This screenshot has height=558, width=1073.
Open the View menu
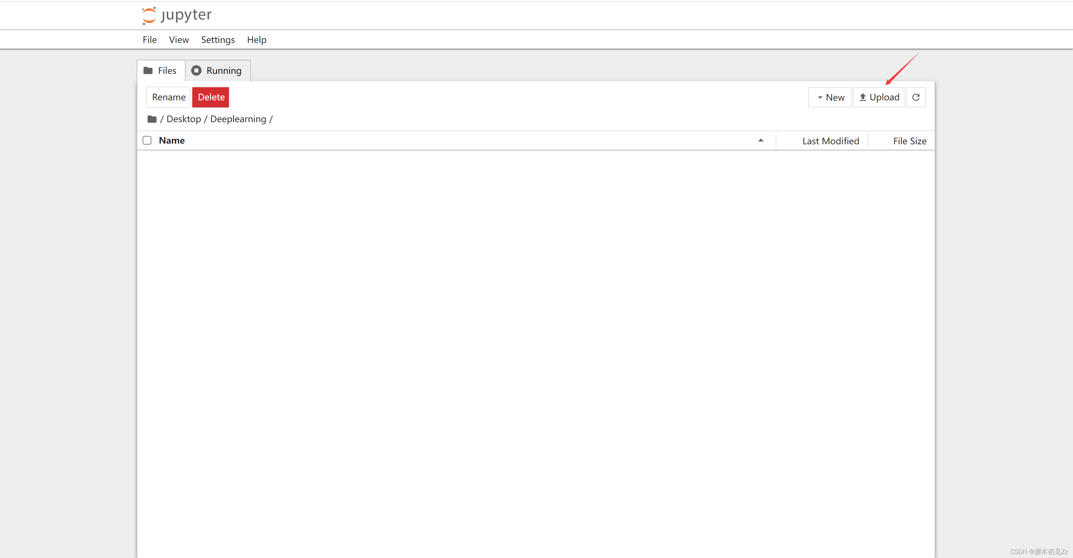179,40
